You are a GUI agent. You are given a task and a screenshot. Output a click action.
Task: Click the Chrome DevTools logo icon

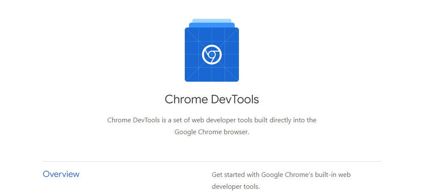[x=212, y=50]
